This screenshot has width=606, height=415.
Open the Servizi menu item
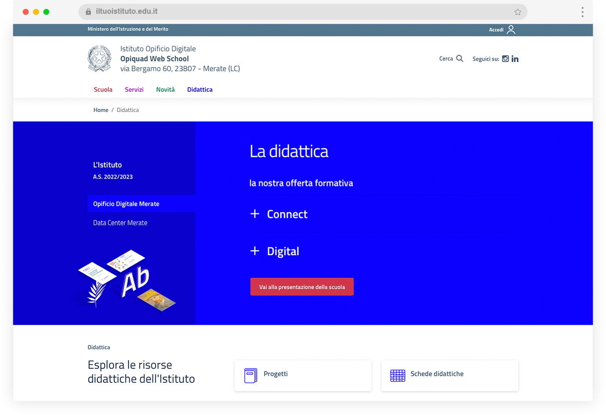(x=134, y=90)
